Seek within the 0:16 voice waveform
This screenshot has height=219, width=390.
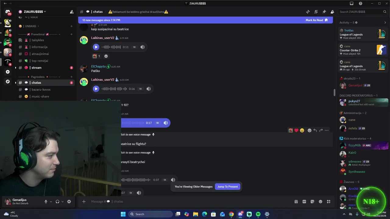tap(114, 89)
